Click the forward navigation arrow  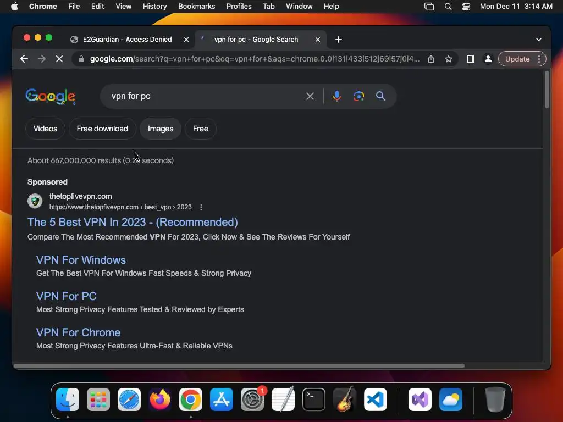click(x=42, y=59)
